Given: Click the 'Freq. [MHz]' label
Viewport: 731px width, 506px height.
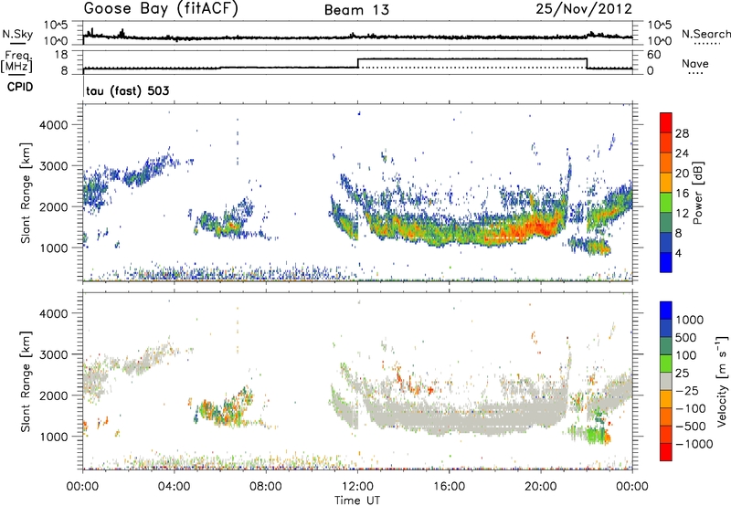Looking at the screenshot, I should [17, 62].
